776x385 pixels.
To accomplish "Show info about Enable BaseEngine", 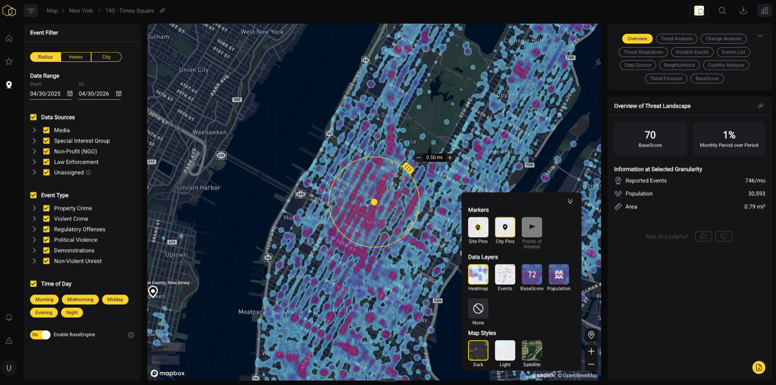I will (131, 335).
